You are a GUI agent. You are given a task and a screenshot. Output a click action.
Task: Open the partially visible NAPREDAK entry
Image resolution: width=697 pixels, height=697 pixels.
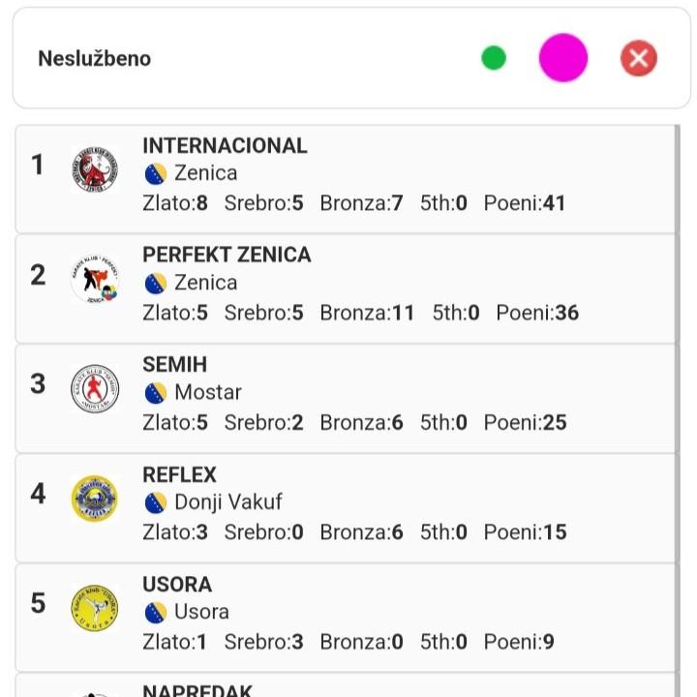pos(197,689)
